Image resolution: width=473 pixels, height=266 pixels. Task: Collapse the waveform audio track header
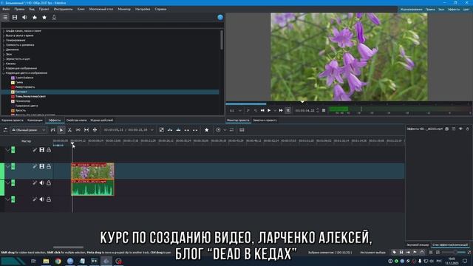[7, 183]
